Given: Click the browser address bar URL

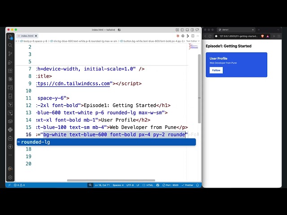Looking at the screenshot, I should pos(238,36).
